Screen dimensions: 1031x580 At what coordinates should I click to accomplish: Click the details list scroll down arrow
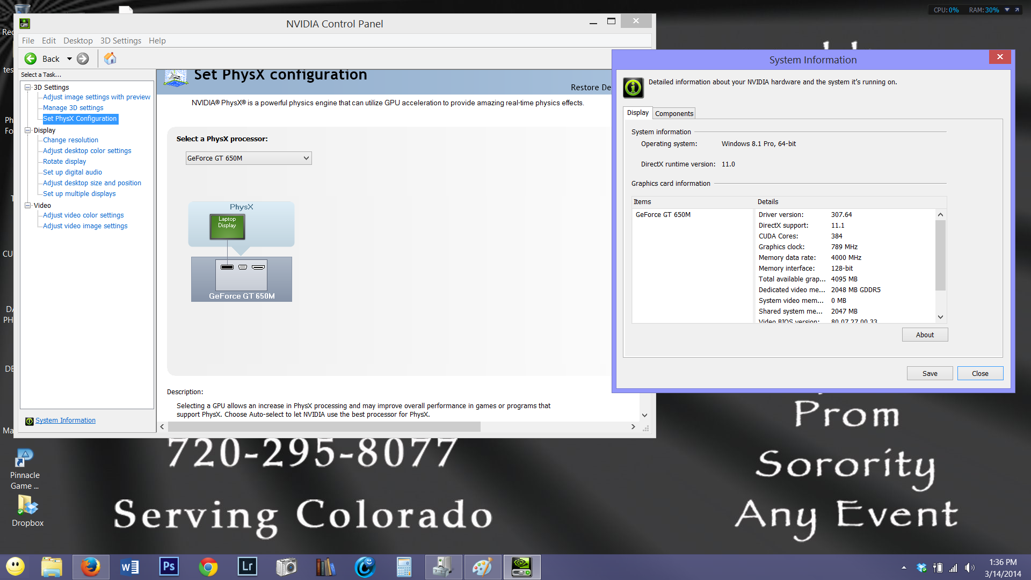tap(940, 317)
